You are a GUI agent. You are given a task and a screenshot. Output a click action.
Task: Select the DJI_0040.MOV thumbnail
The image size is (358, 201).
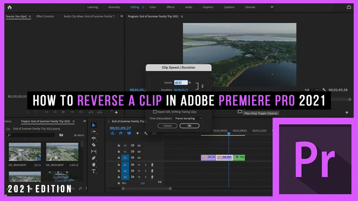pyautogui.click(x=25, y=152)
